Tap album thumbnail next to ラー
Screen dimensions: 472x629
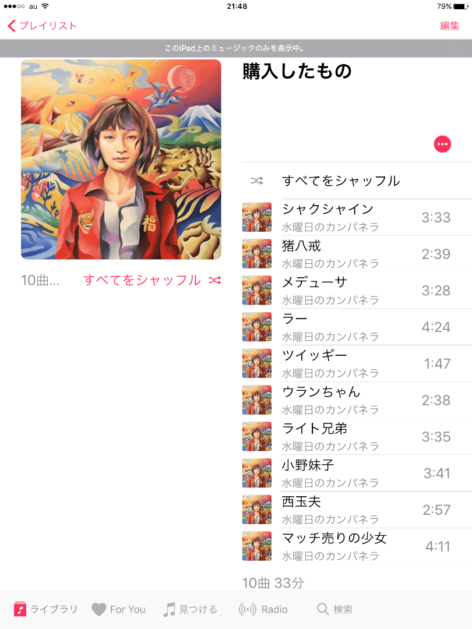[x=257, y=327]
